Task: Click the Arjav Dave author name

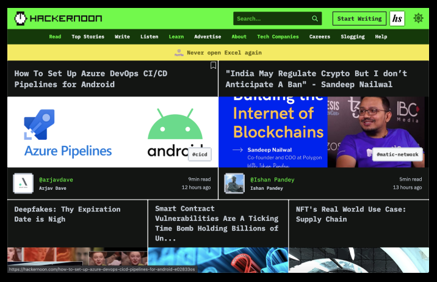Action: coord(52,189)
